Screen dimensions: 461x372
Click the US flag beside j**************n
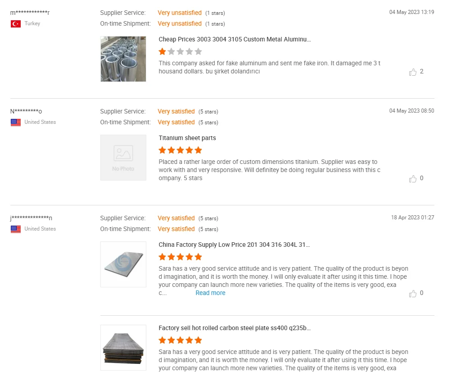tap(16, 229)
